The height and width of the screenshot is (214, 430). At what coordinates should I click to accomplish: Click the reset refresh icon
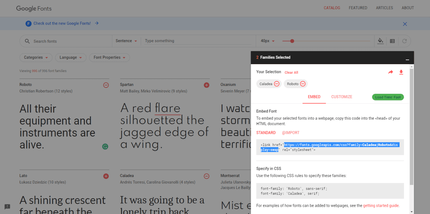click(404, 41)
